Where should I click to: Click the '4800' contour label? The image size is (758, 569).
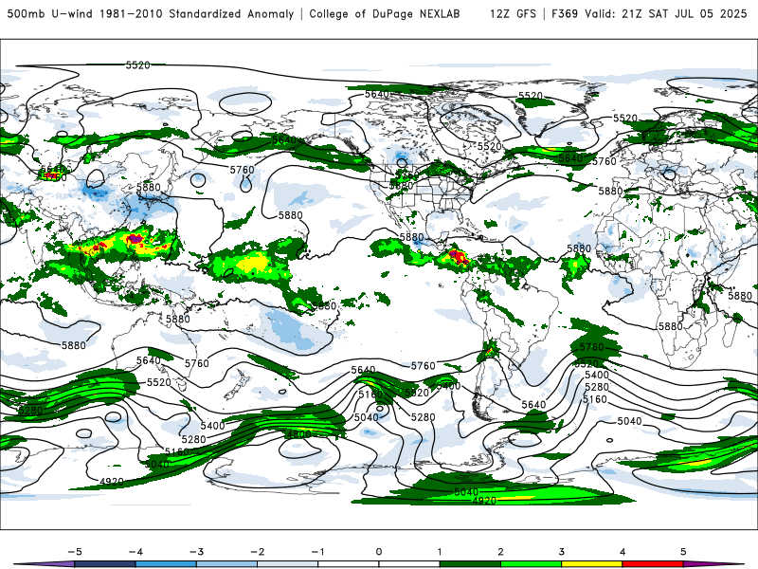[x=299, y=434]
